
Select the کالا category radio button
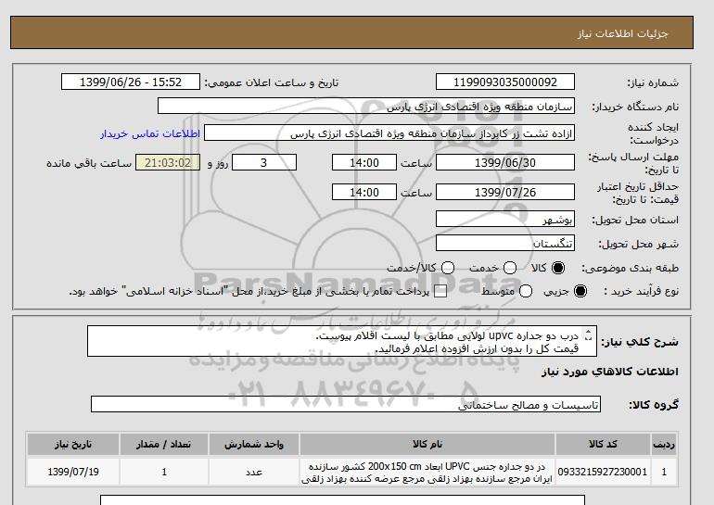558,268
